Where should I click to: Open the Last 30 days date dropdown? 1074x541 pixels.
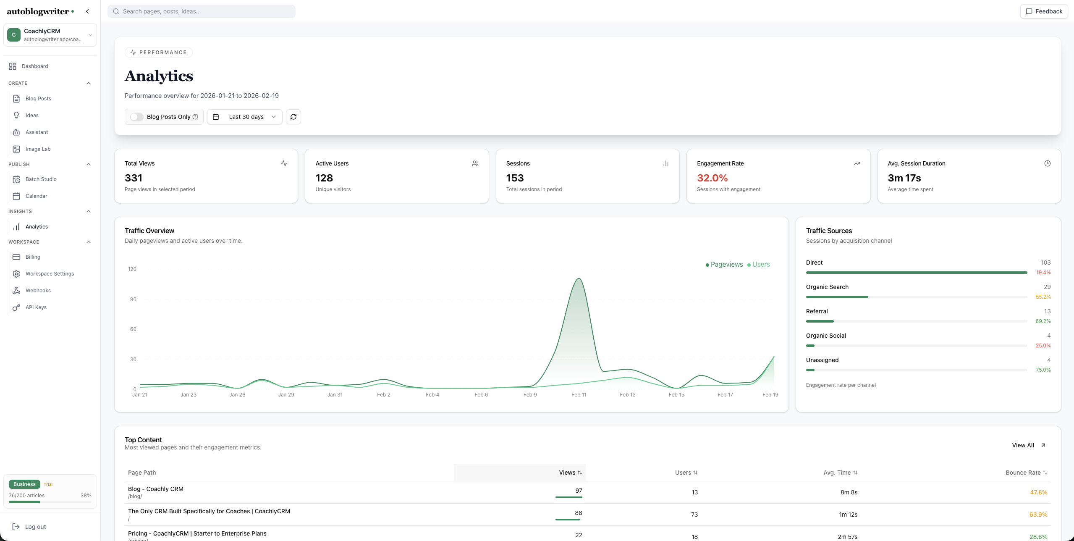245,117
